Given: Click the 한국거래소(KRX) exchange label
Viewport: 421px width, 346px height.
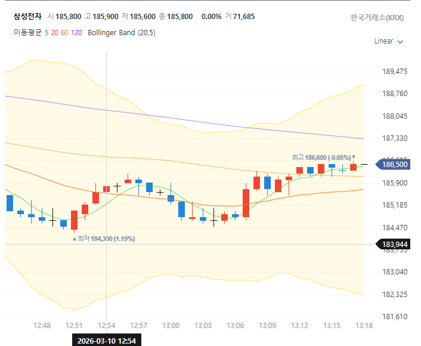Looking at the screenshot, I should tap(377, 18).
